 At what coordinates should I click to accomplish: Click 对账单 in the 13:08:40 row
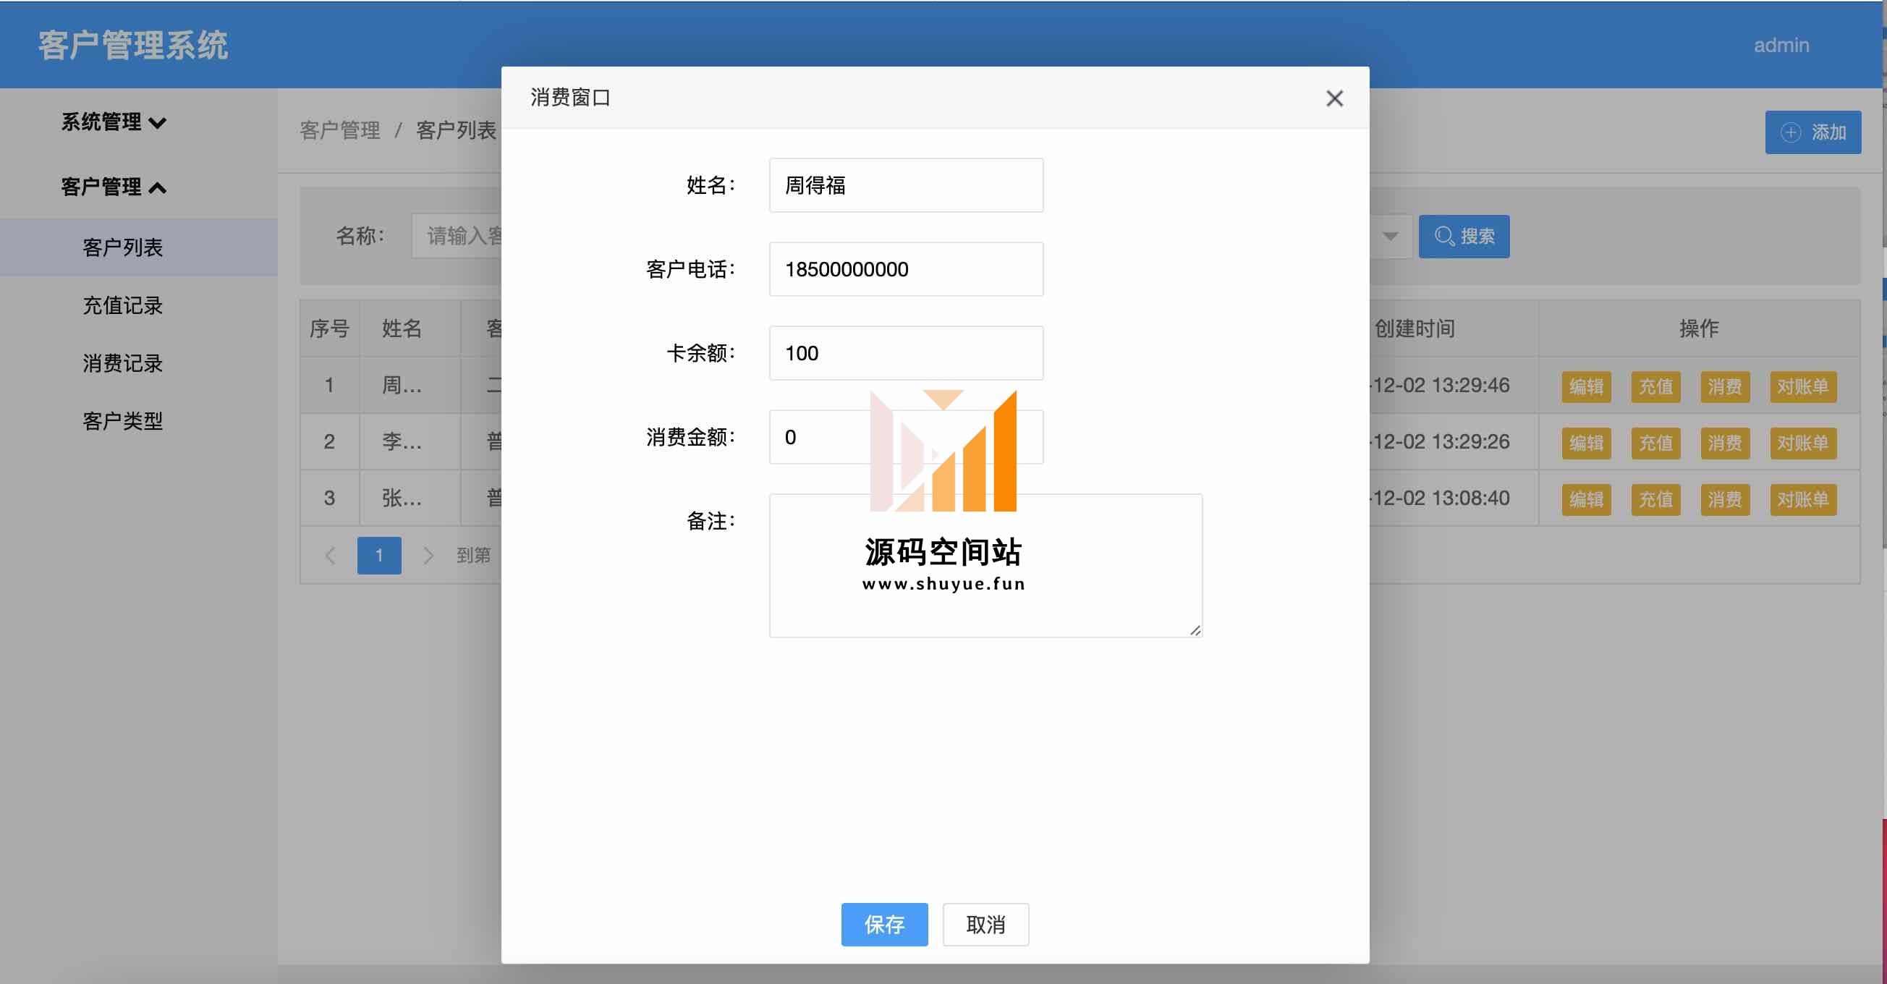[x=1803, y=499]
